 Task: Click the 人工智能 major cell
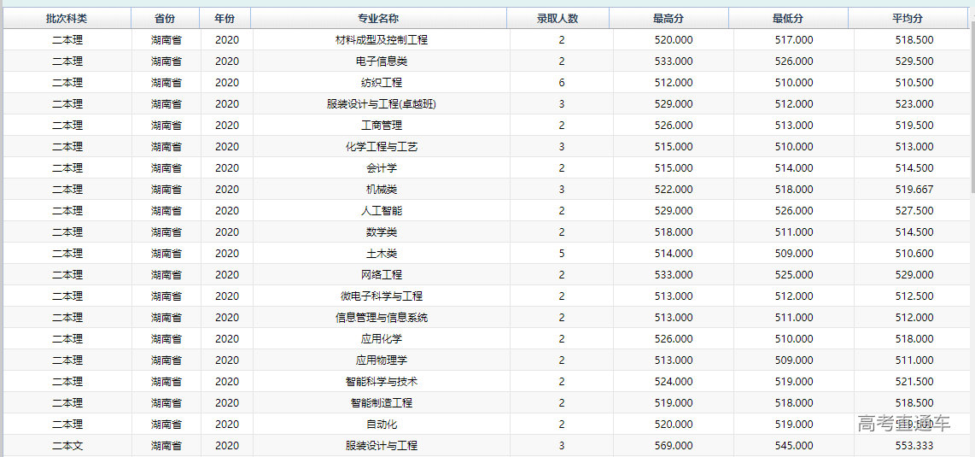tap(382, 211)
